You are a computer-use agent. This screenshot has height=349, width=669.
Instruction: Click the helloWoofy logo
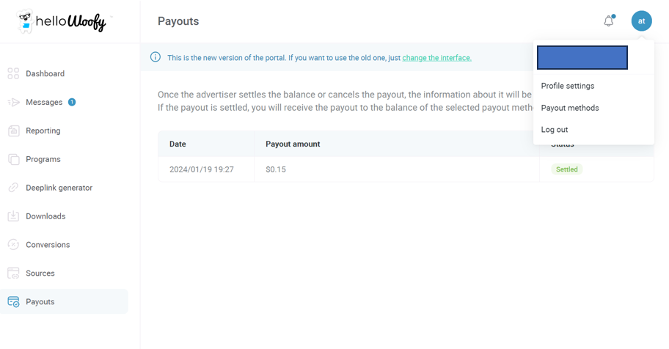(62, 21)
